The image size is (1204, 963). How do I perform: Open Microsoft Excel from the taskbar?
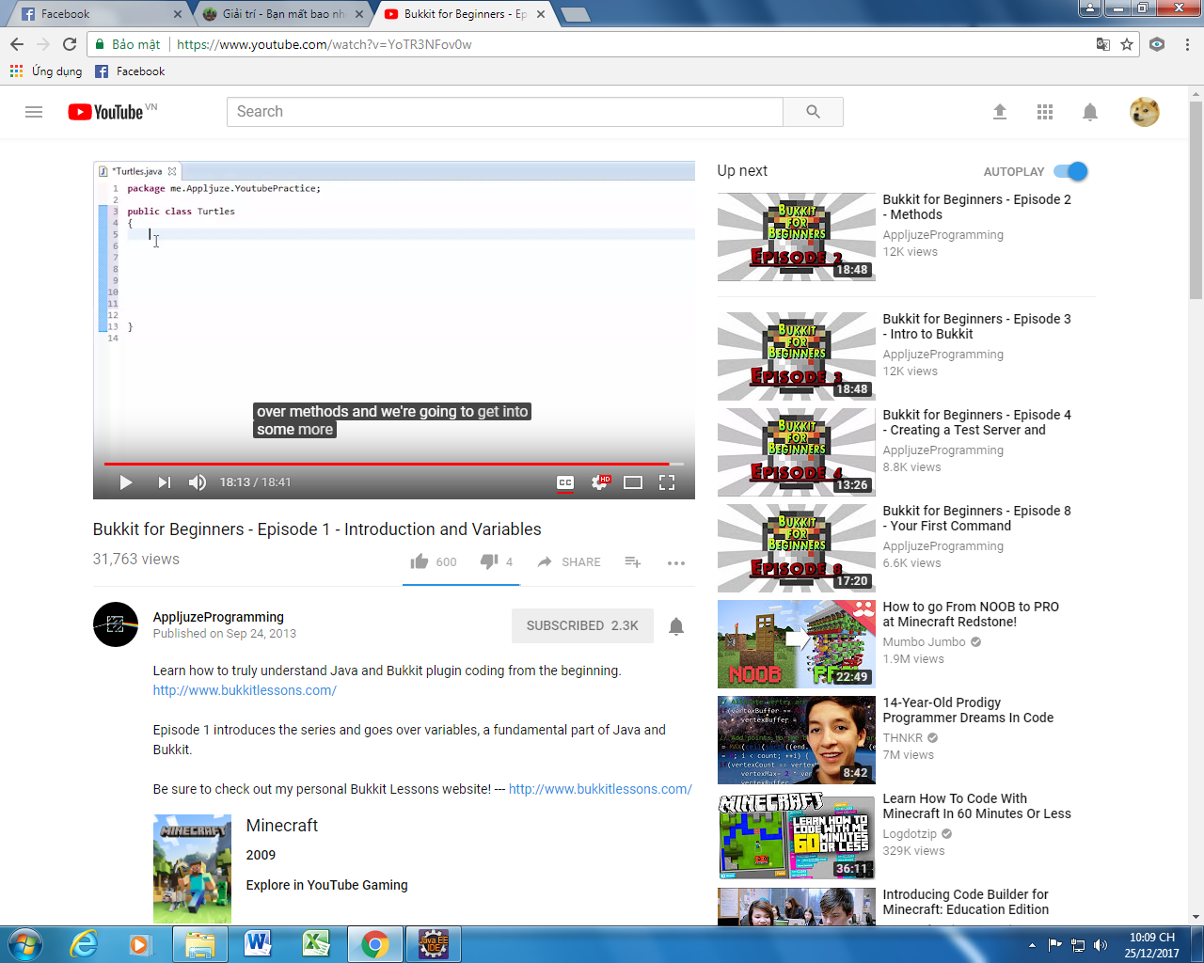tap(315, 944)
